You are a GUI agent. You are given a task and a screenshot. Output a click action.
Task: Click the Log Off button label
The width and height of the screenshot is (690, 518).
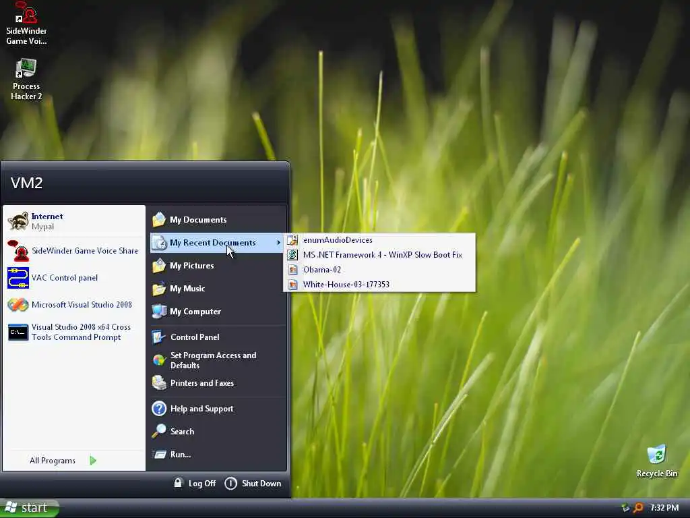point(202,484)
